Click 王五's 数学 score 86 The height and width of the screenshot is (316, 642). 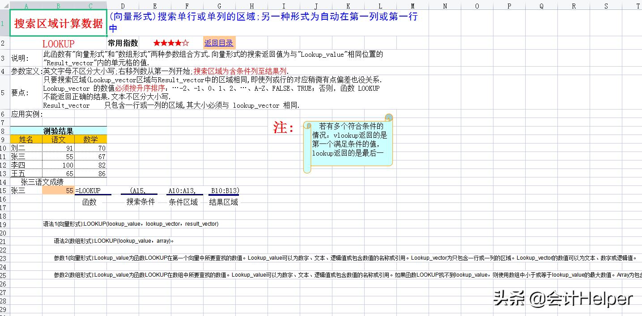click(90, 173)
